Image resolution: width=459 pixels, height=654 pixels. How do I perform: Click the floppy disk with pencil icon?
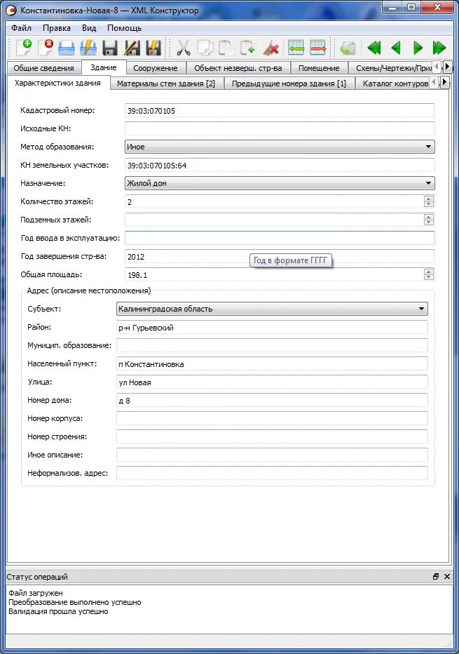[x=132, y=48]
